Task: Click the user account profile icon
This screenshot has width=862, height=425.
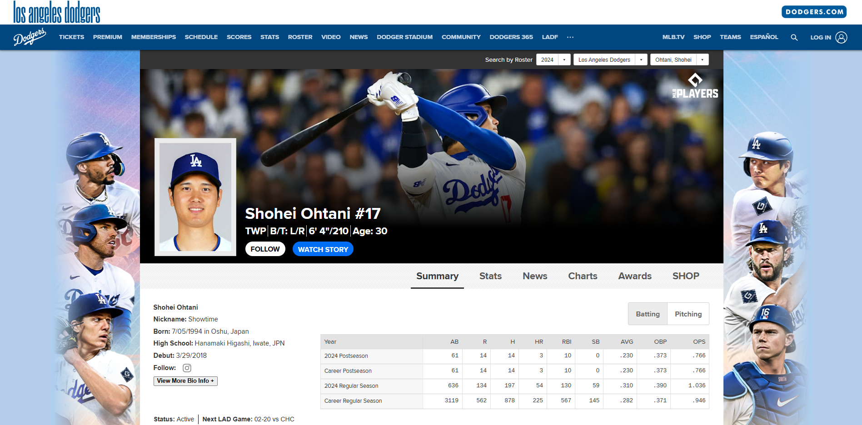Action: 841,37
